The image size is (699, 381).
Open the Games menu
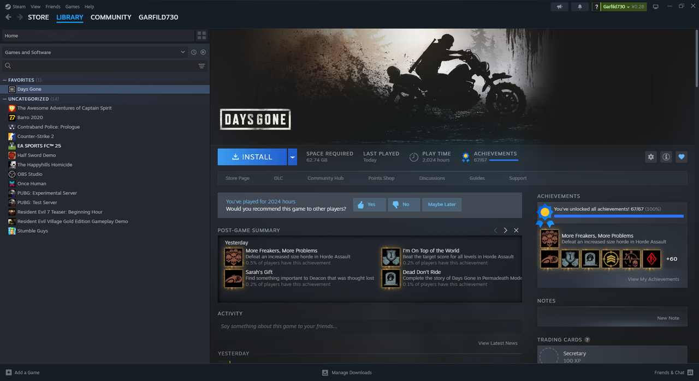click(72, 7)
